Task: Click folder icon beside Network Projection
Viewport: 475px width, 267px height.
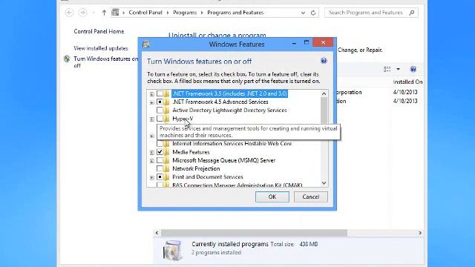Action: point(166,168)
